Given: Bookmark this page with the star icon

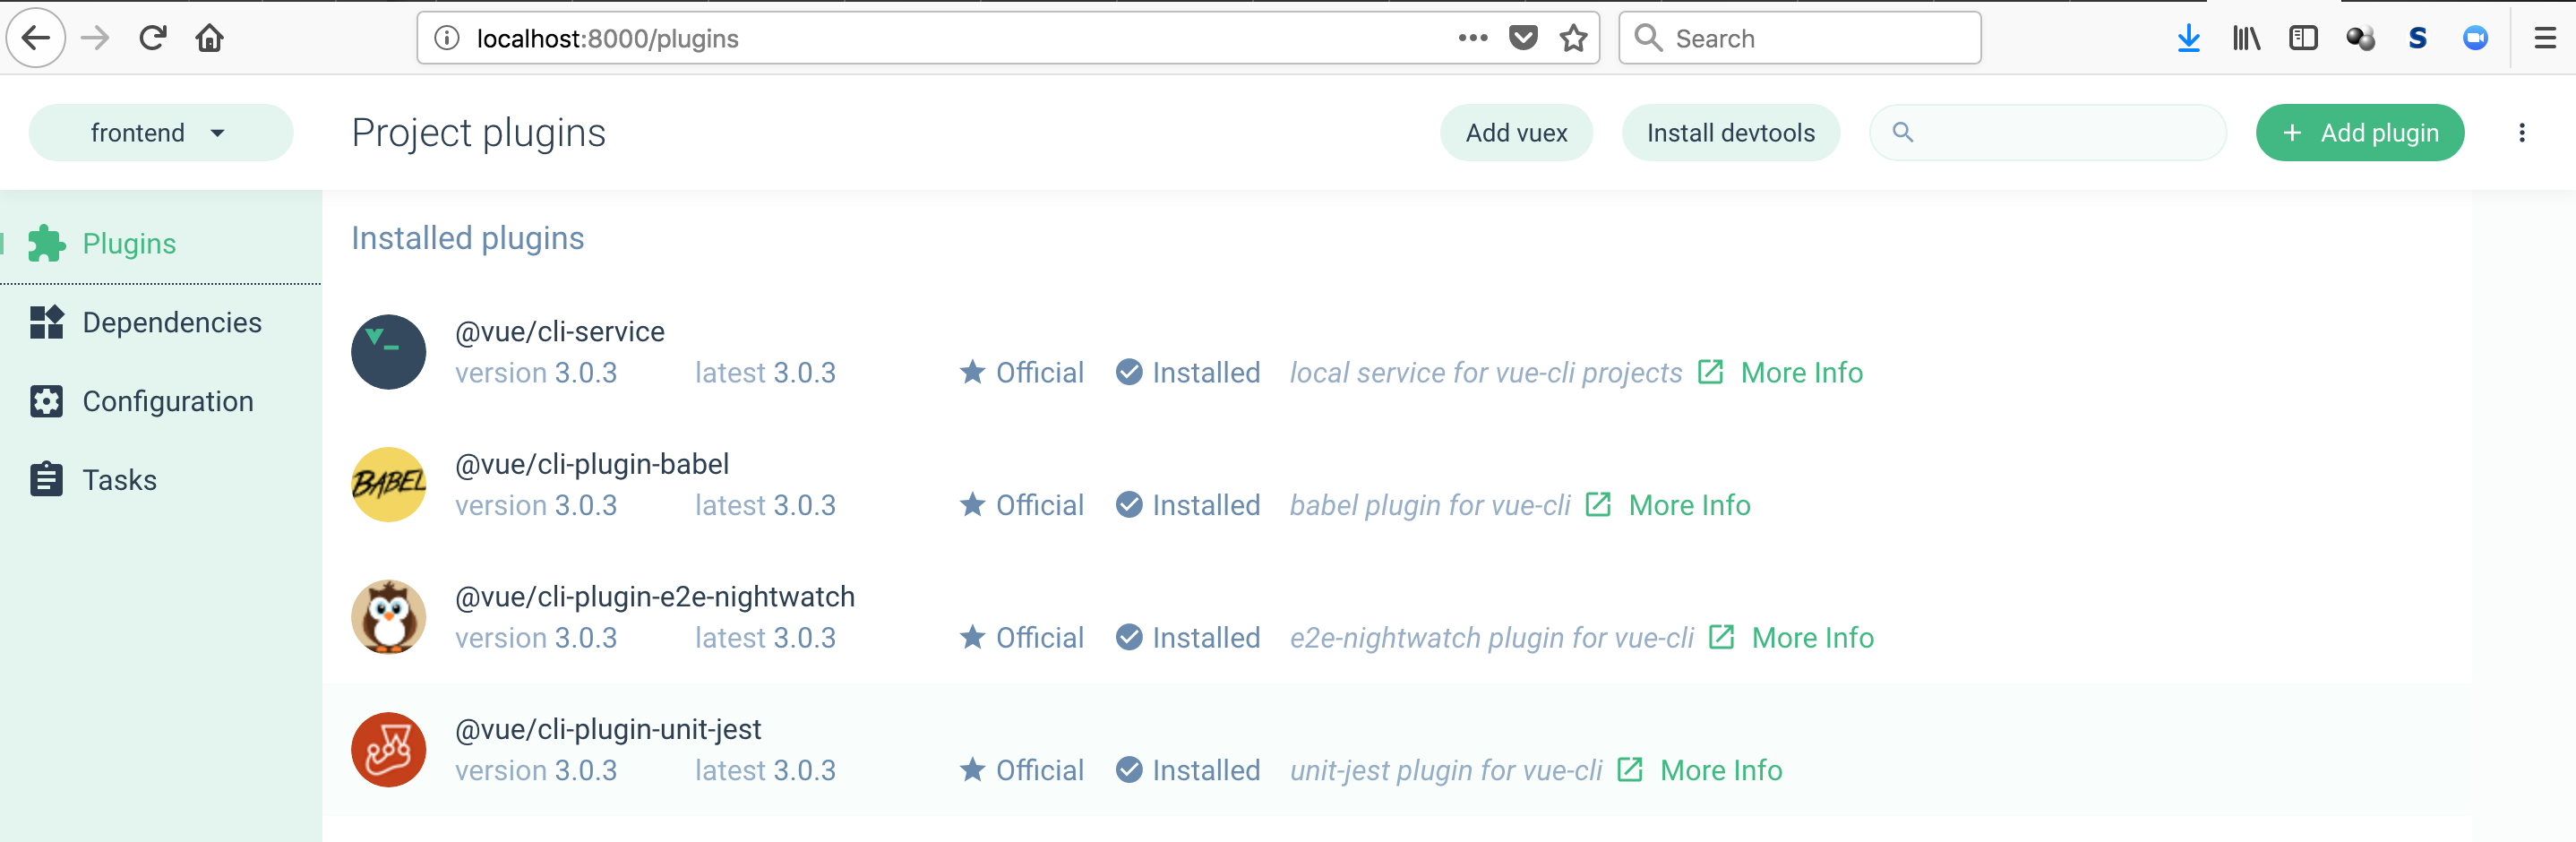Looking at the screenshot, I should point(1572,38).
